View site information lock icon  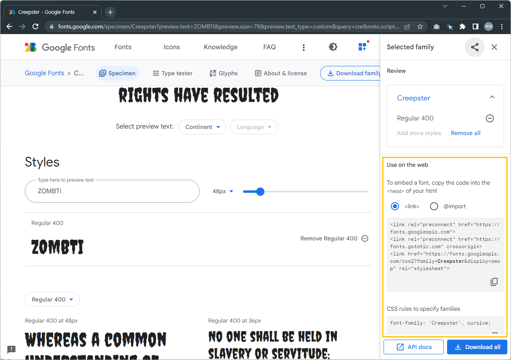coord(52,26)
